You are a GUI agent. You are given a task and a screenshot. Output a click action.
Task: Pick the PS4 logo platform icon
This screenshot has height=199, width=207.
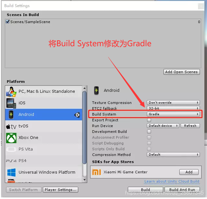click(x=11, y=161)
